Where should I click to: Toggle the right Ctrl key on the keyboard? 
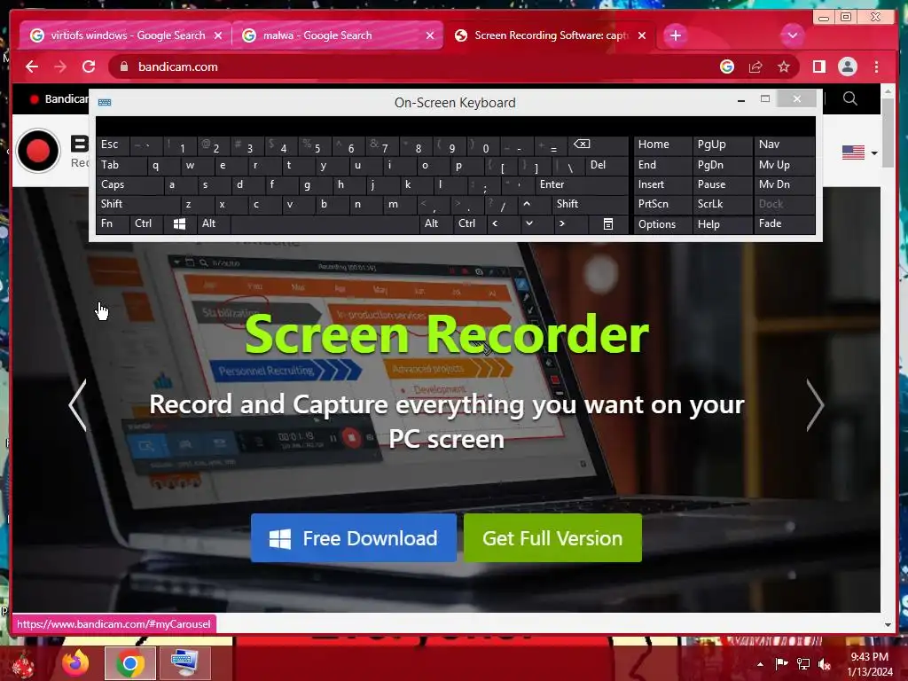(469, 223)
